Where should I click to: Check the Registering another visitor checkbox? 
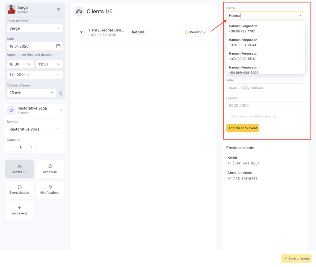coord(228,116)
